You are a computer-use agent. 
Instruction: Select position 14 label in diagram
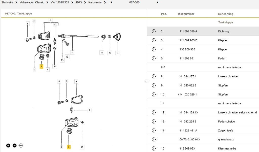pyautogui.click(x=118, y=53)
